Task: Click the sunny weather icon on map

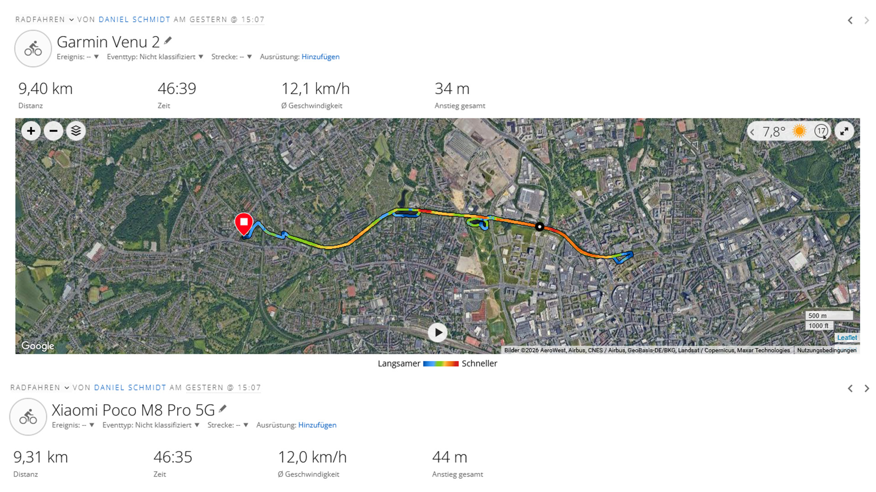Action: click(799, 131)
